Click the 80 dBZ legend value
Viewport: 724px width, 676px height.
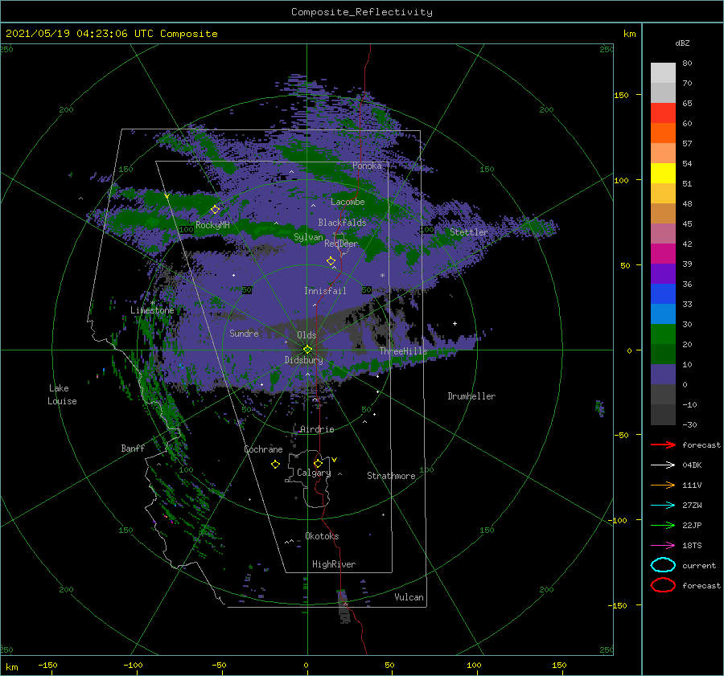coord(687,64)
